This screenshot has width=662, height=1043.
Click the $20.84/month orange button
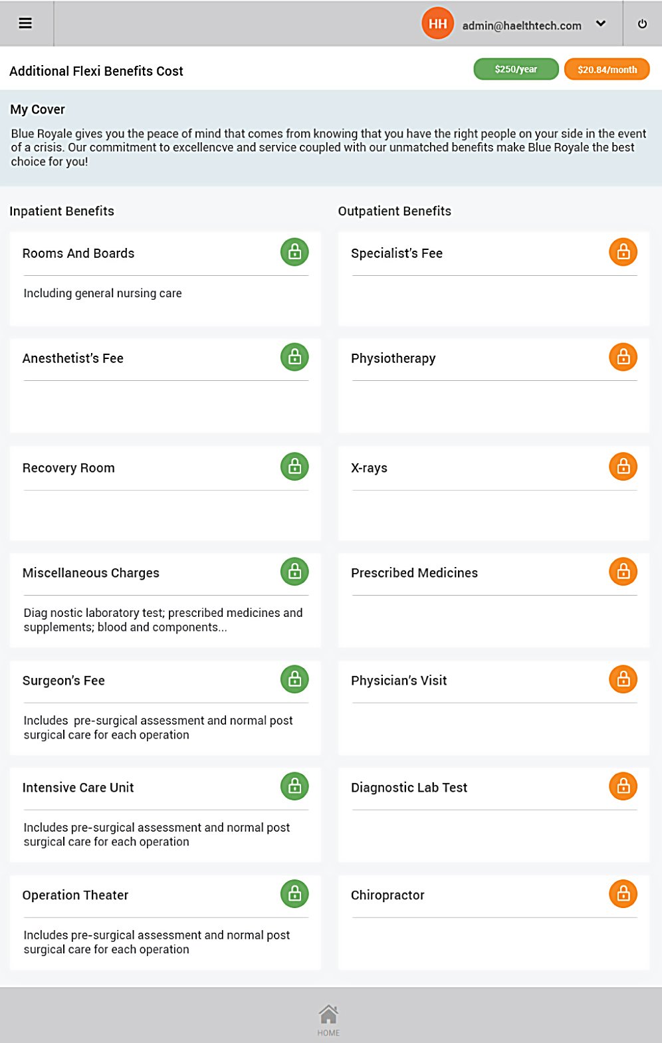[x=607, y=69]
